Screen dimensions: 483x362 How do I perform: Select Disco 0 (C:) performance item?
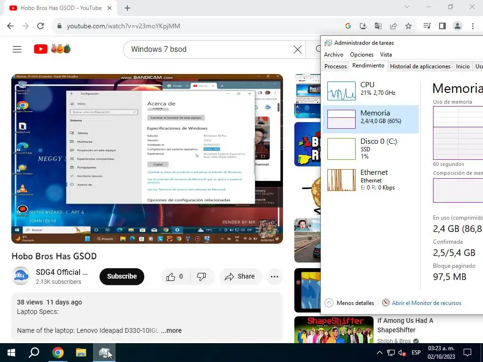(x=371, y=148)
